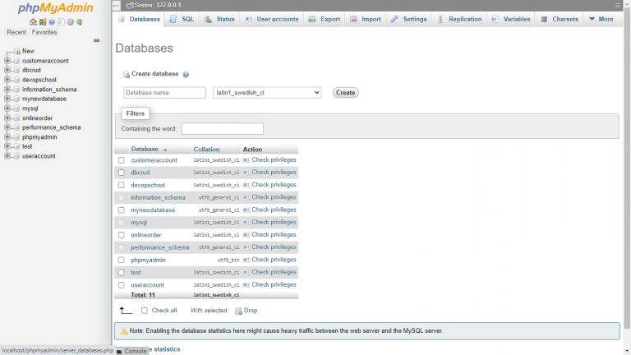
Task: Open the latin1_swedish_ci collation dropdown
Action: click(267, 93)
